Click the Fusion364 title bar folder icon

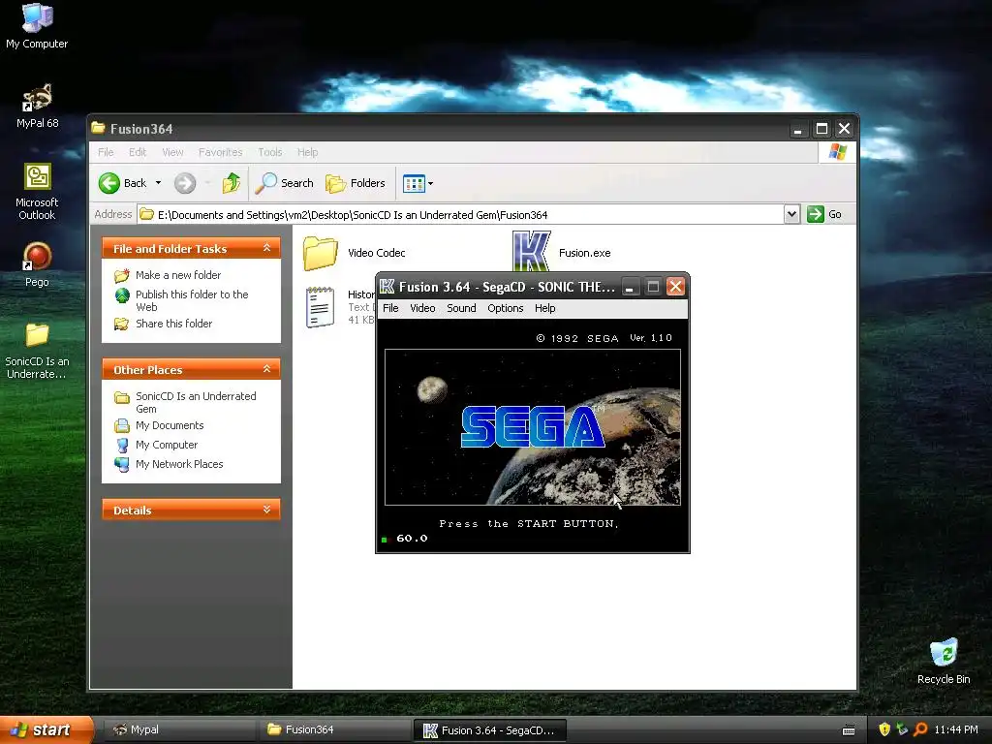point(98,129)
